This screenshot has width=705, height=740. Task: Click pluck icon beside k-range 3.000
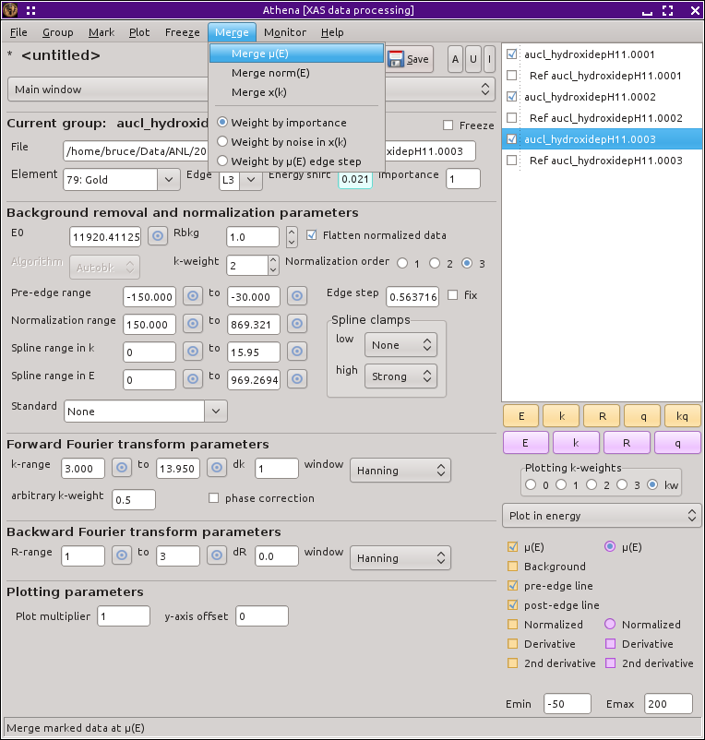coord(121,469)
